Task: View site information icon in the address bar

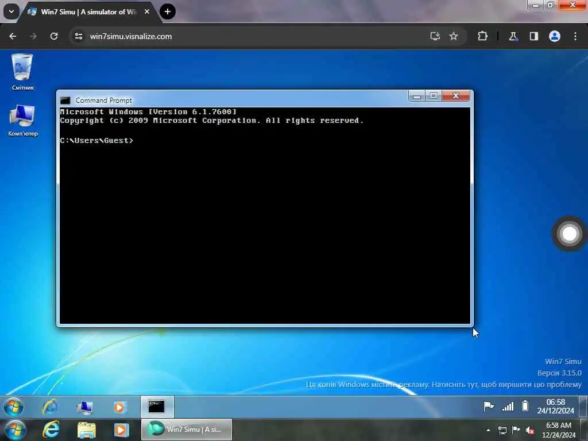Action: click(x=78, y=36)
